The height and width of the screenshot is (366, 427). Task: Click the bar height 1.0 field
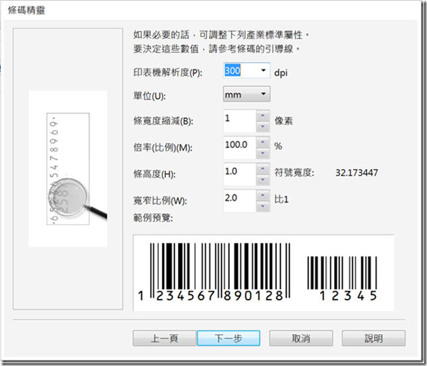coord(240,174)
